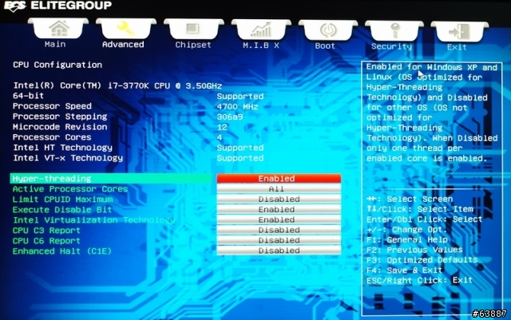Select the Execute Disable Bit setting

[x=62, y=210]
